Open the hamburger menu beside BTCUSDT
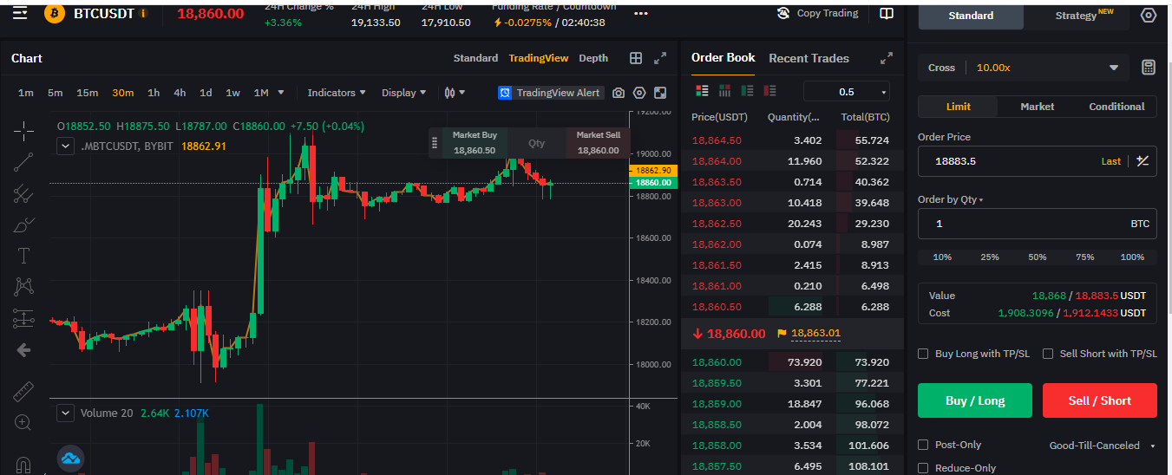 20,14
